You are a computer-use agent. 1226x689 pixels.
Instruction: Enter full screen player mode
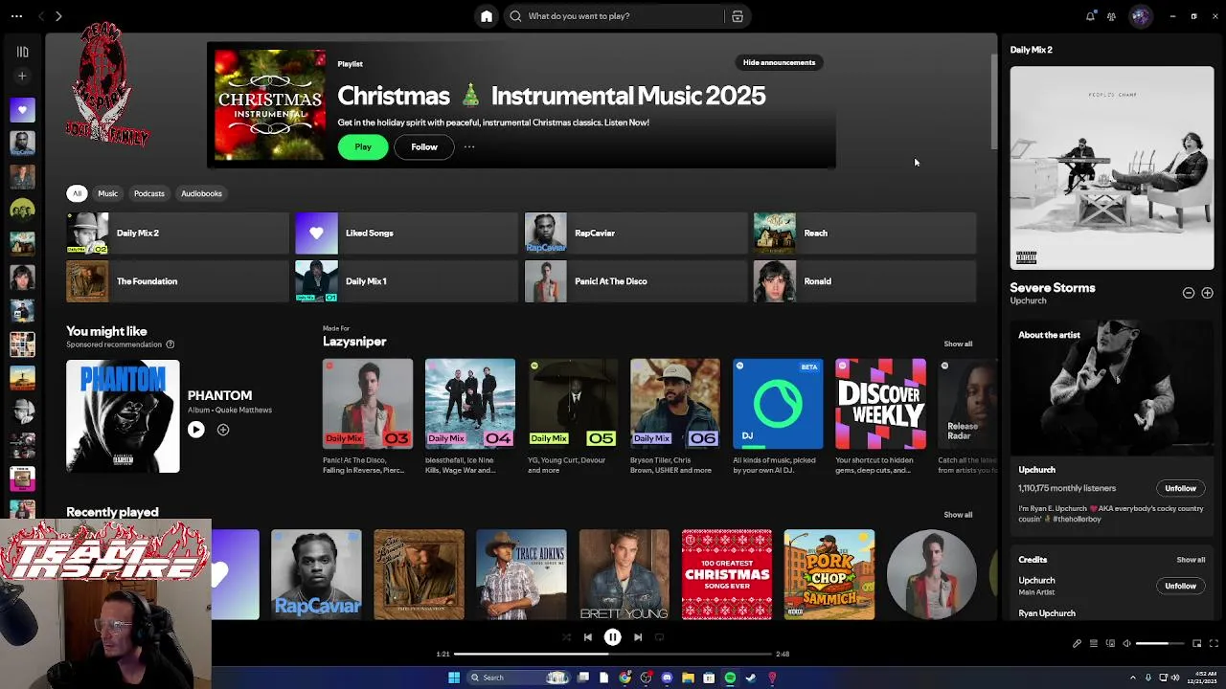pyautogui.click(x=1214, y=644)
